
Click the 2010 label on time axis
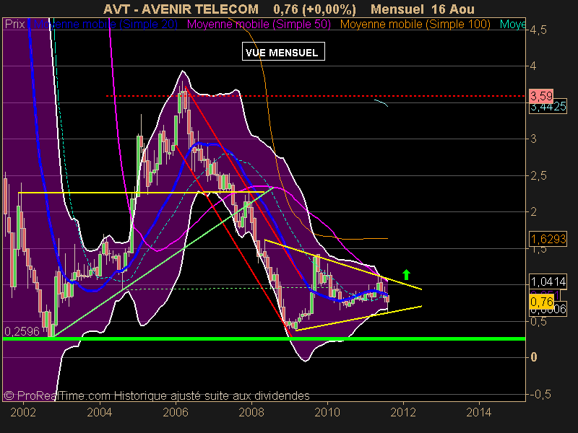pos(327,412)
